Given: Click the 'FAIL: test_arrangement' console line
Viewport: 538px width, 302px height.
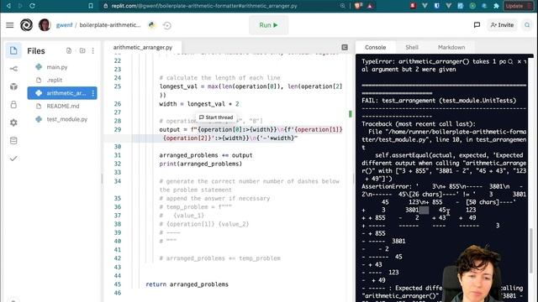Looking at the screenshot, I should click(439, 101).
